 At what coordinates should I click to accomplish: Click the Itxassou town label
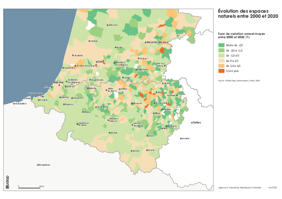tap(69, 104)
